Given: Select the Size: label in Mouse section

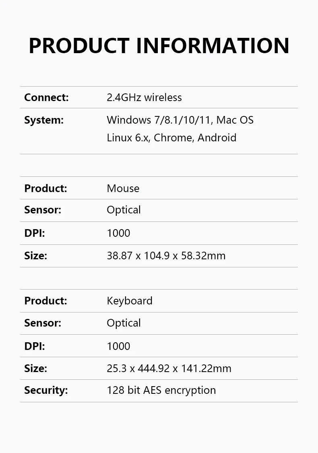Looking at the screenshot, I should pos(35,256).
